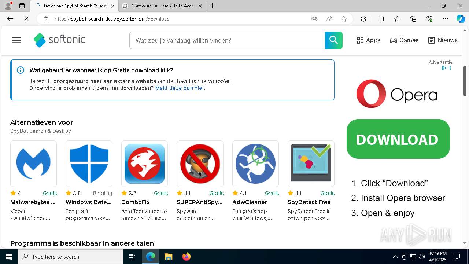Close the 'Download SpyBot' tab
Image resolution: width=469 pixels, height=264 pixels.
[113, 6]
